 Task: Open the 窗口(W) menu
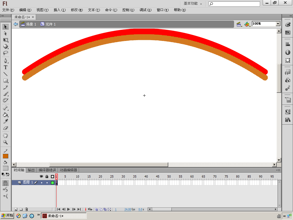(163, 10)
